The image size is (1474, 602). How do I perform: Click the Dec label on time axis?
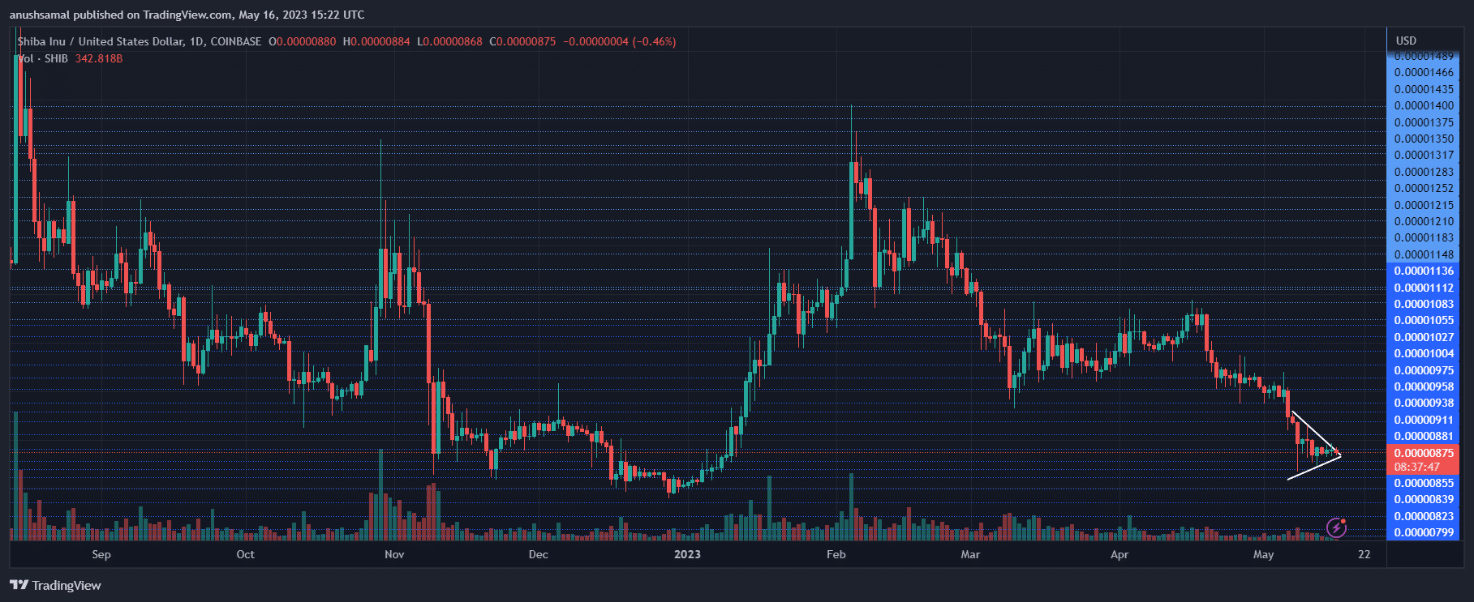click(538, 554)
